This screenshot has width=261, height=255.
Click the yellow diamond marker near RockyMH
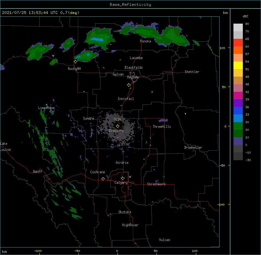[x=76, y=61]
